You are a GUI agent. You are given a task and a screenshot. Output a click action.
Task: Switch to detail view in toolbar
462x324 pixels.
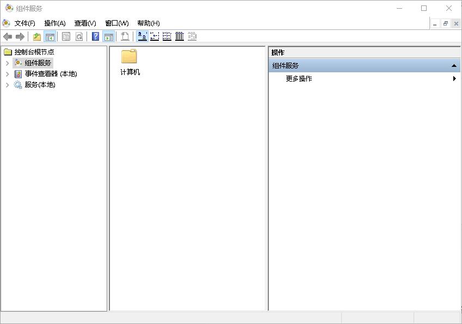click(x=180, y=36)
